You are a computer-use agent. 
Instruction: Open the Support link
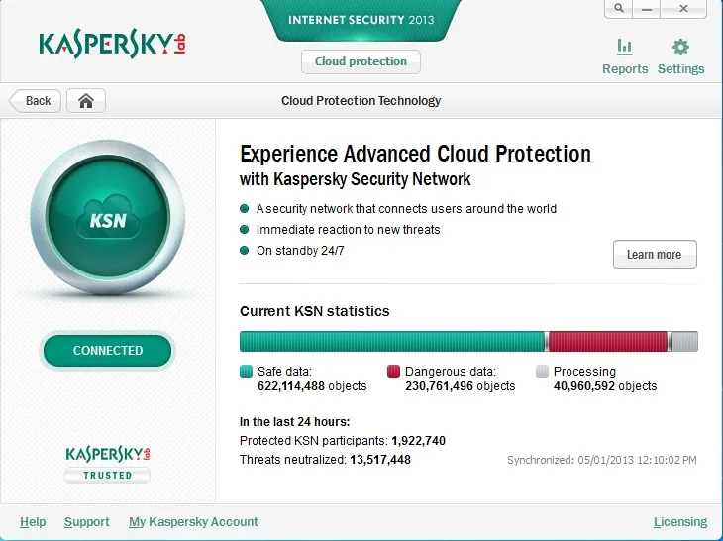click(x=87, y=522)
